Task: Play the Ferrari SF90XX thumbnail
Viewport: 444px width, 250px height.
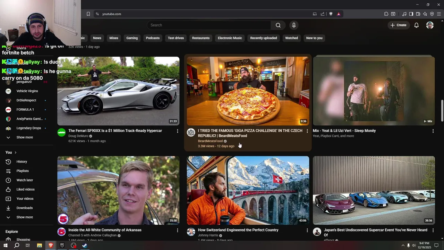Action: click(x=118, y=91)
